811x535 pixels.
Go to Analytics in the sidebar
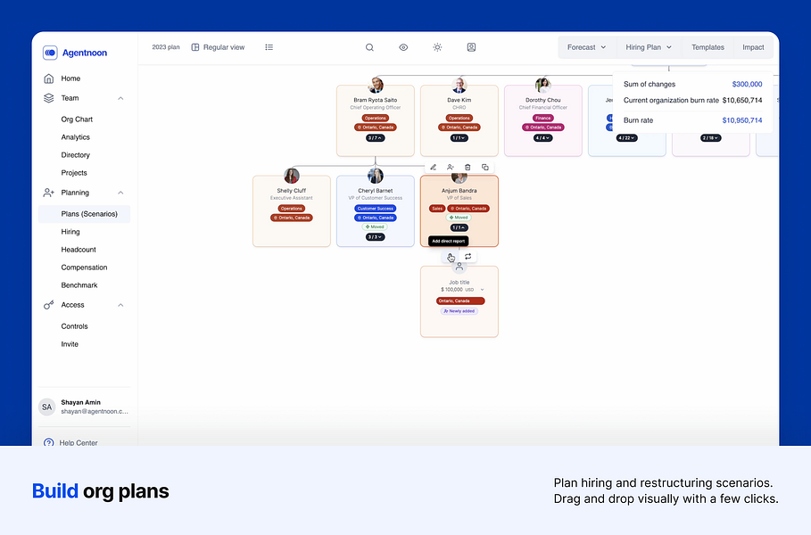click(76, 137)
